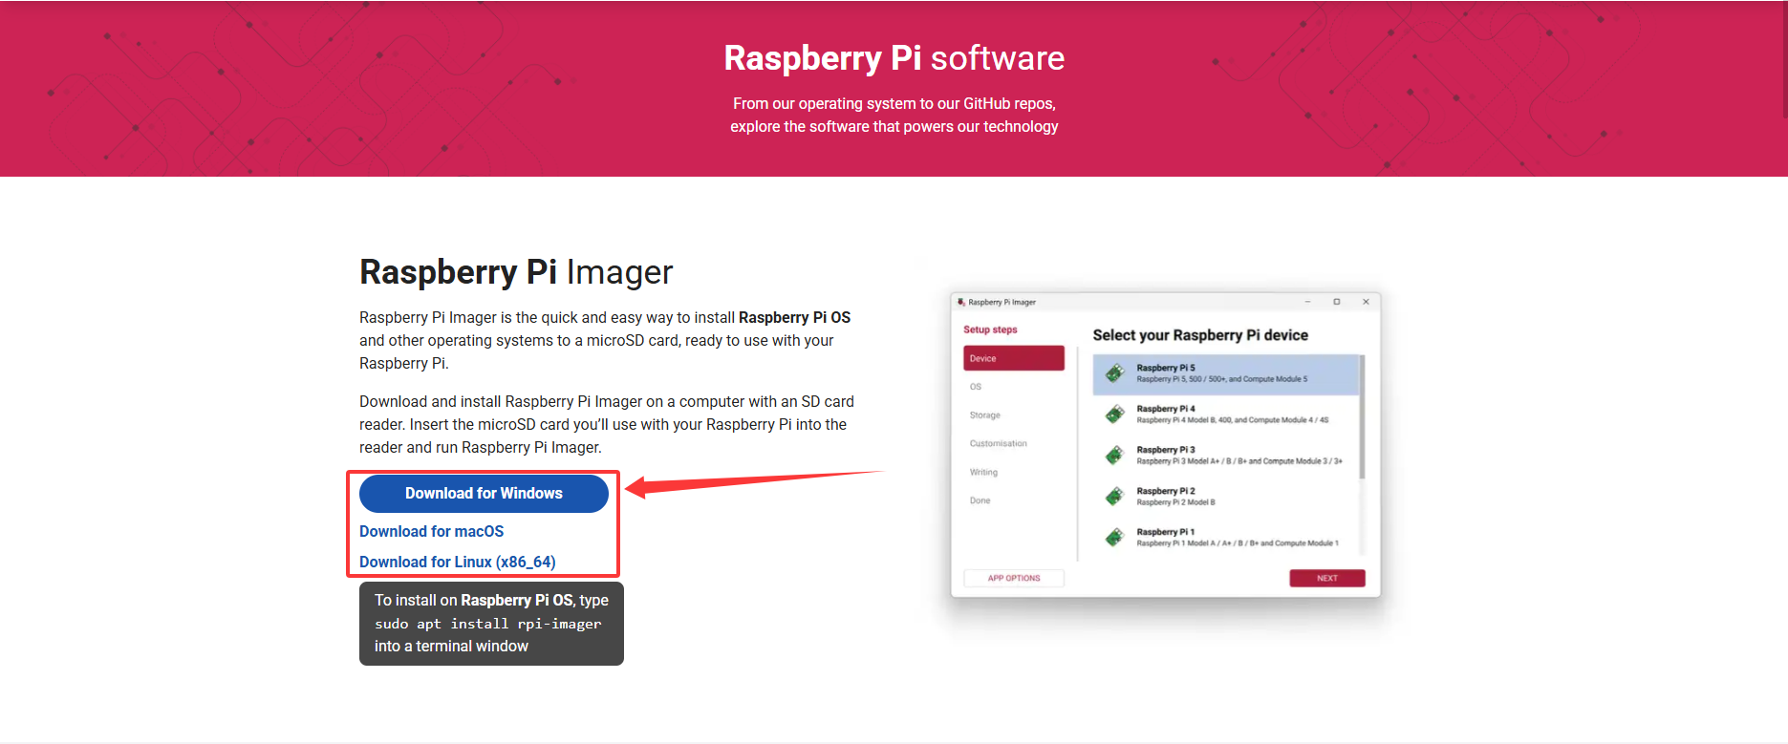
Task: Click the Raspberry Pi 5 board icon
Action: click(x=1114, y=373)
